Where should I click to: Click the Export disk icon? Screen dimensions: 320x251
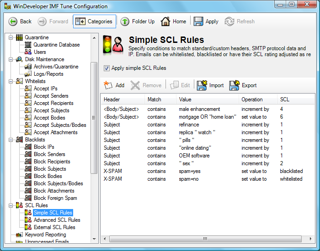pyautogui.click(x=234, y=85)
